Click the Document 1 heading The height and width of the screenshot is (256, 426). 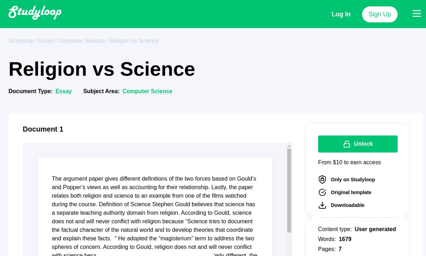pos(43,129)
